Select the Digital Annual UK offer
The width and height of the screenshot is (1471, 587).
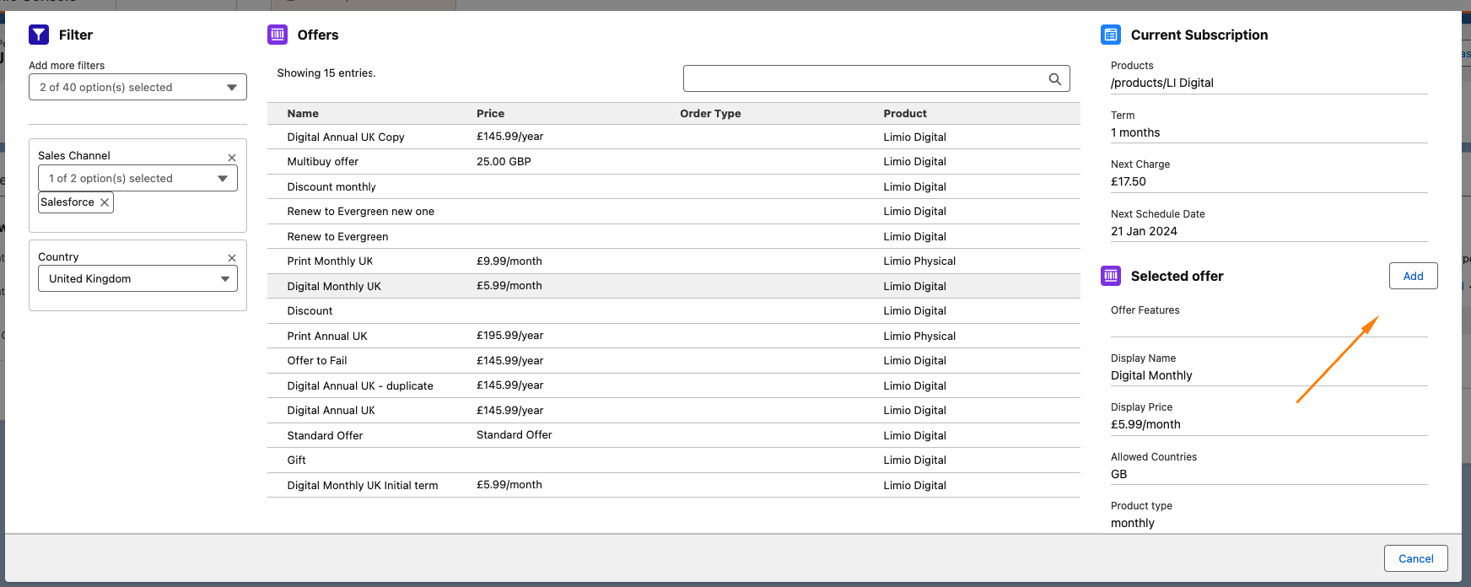tap(673, 410)
